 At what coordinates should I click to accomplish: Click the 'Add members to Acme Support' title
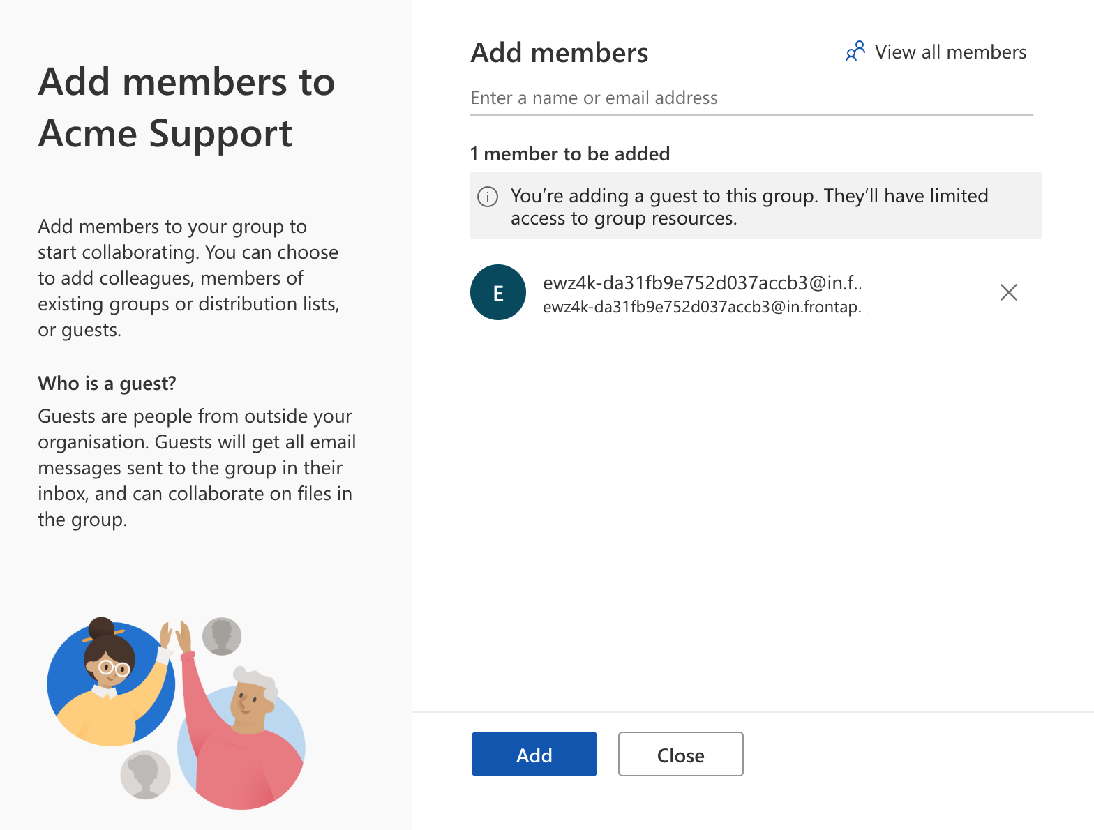point(187,107)
